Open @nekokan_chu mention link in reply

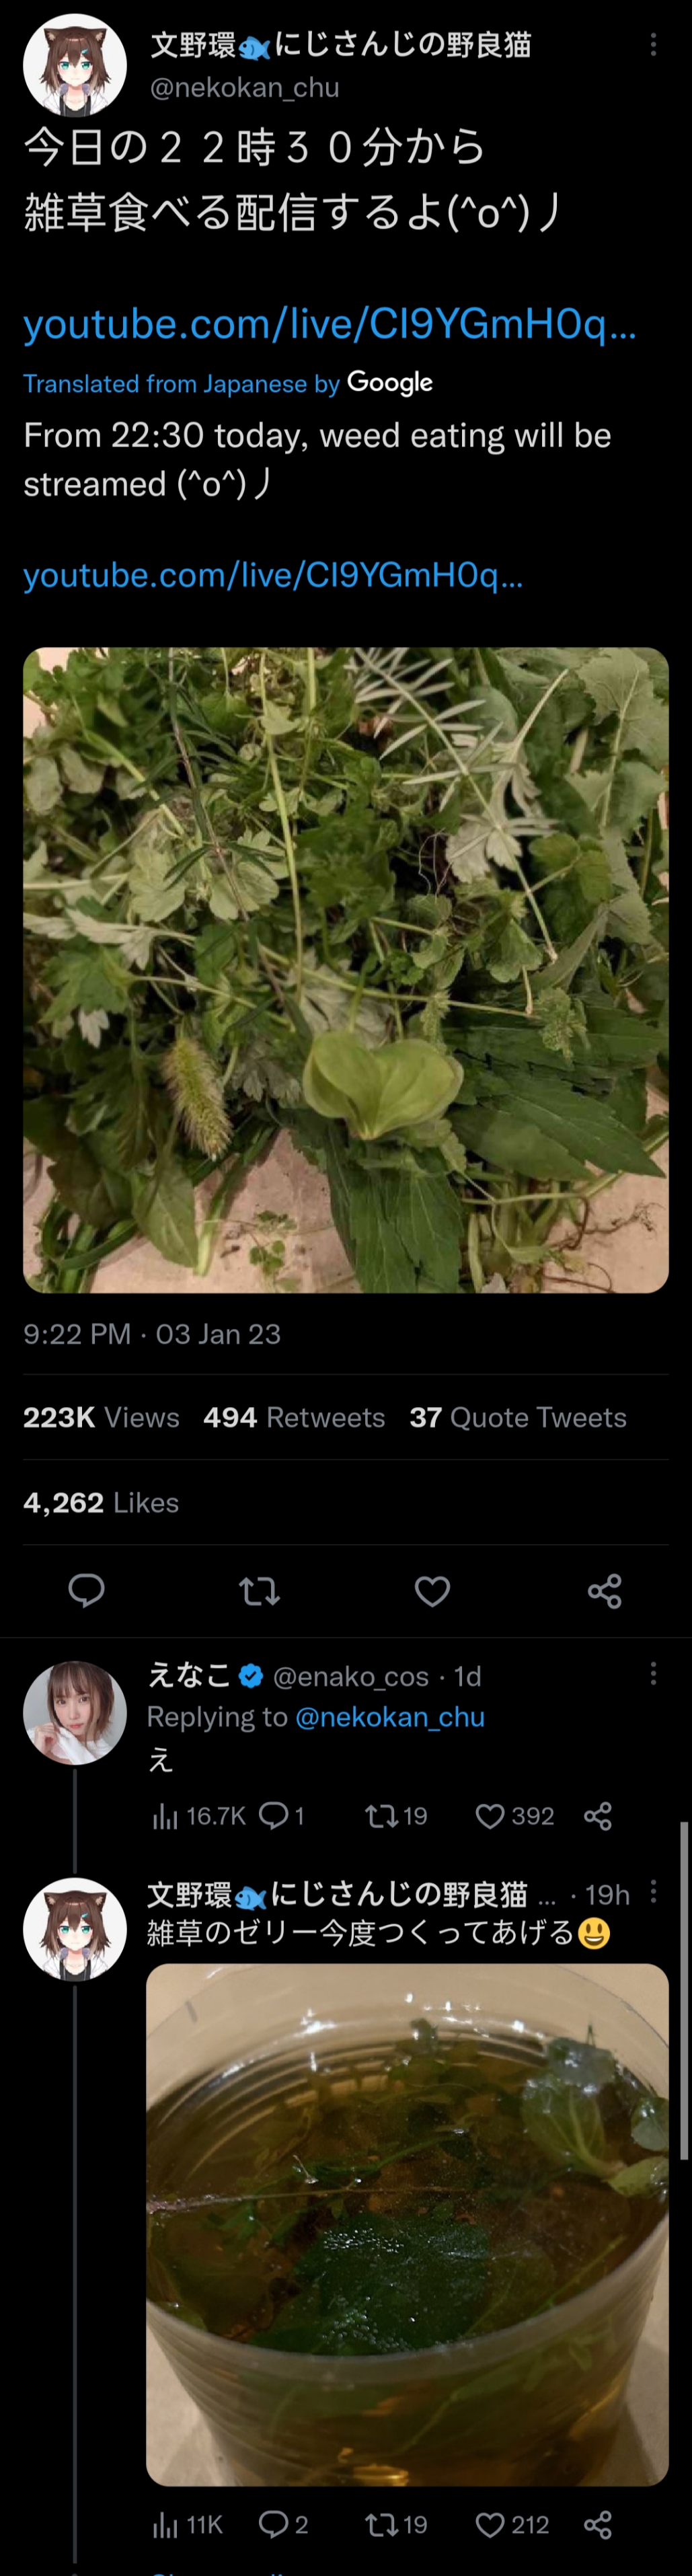(390, 1717)
